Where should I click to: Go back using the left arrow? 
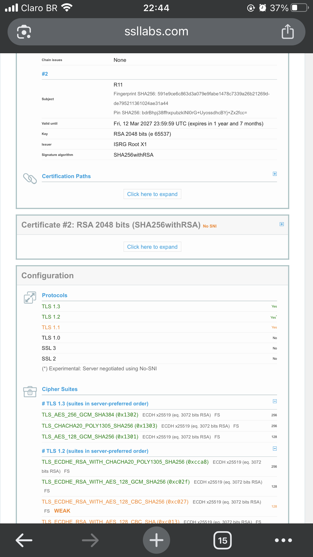tap(24, 540)
